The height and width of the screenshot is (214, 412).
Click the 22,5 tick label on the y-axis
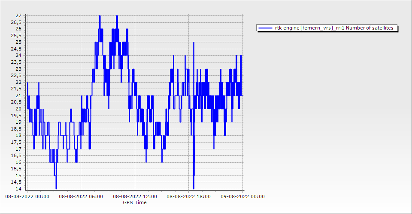[x=16, y=75]
